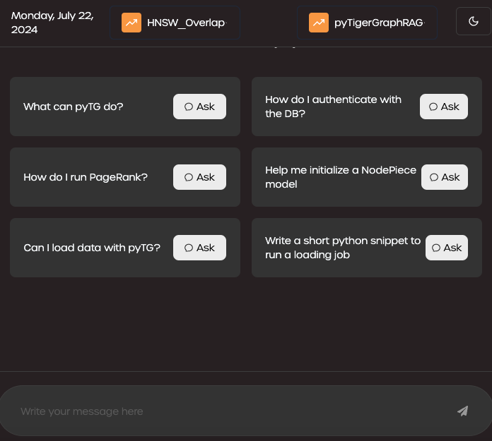The height and width of the screenshot is (441, 492).
Task: Click the orange trend icon beside HNSW_Overlap
Action: coord(131,23)
